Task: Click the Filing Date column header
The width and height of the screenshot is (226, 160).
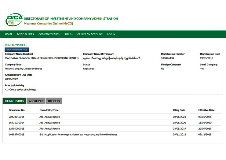Action: (179, 110)
